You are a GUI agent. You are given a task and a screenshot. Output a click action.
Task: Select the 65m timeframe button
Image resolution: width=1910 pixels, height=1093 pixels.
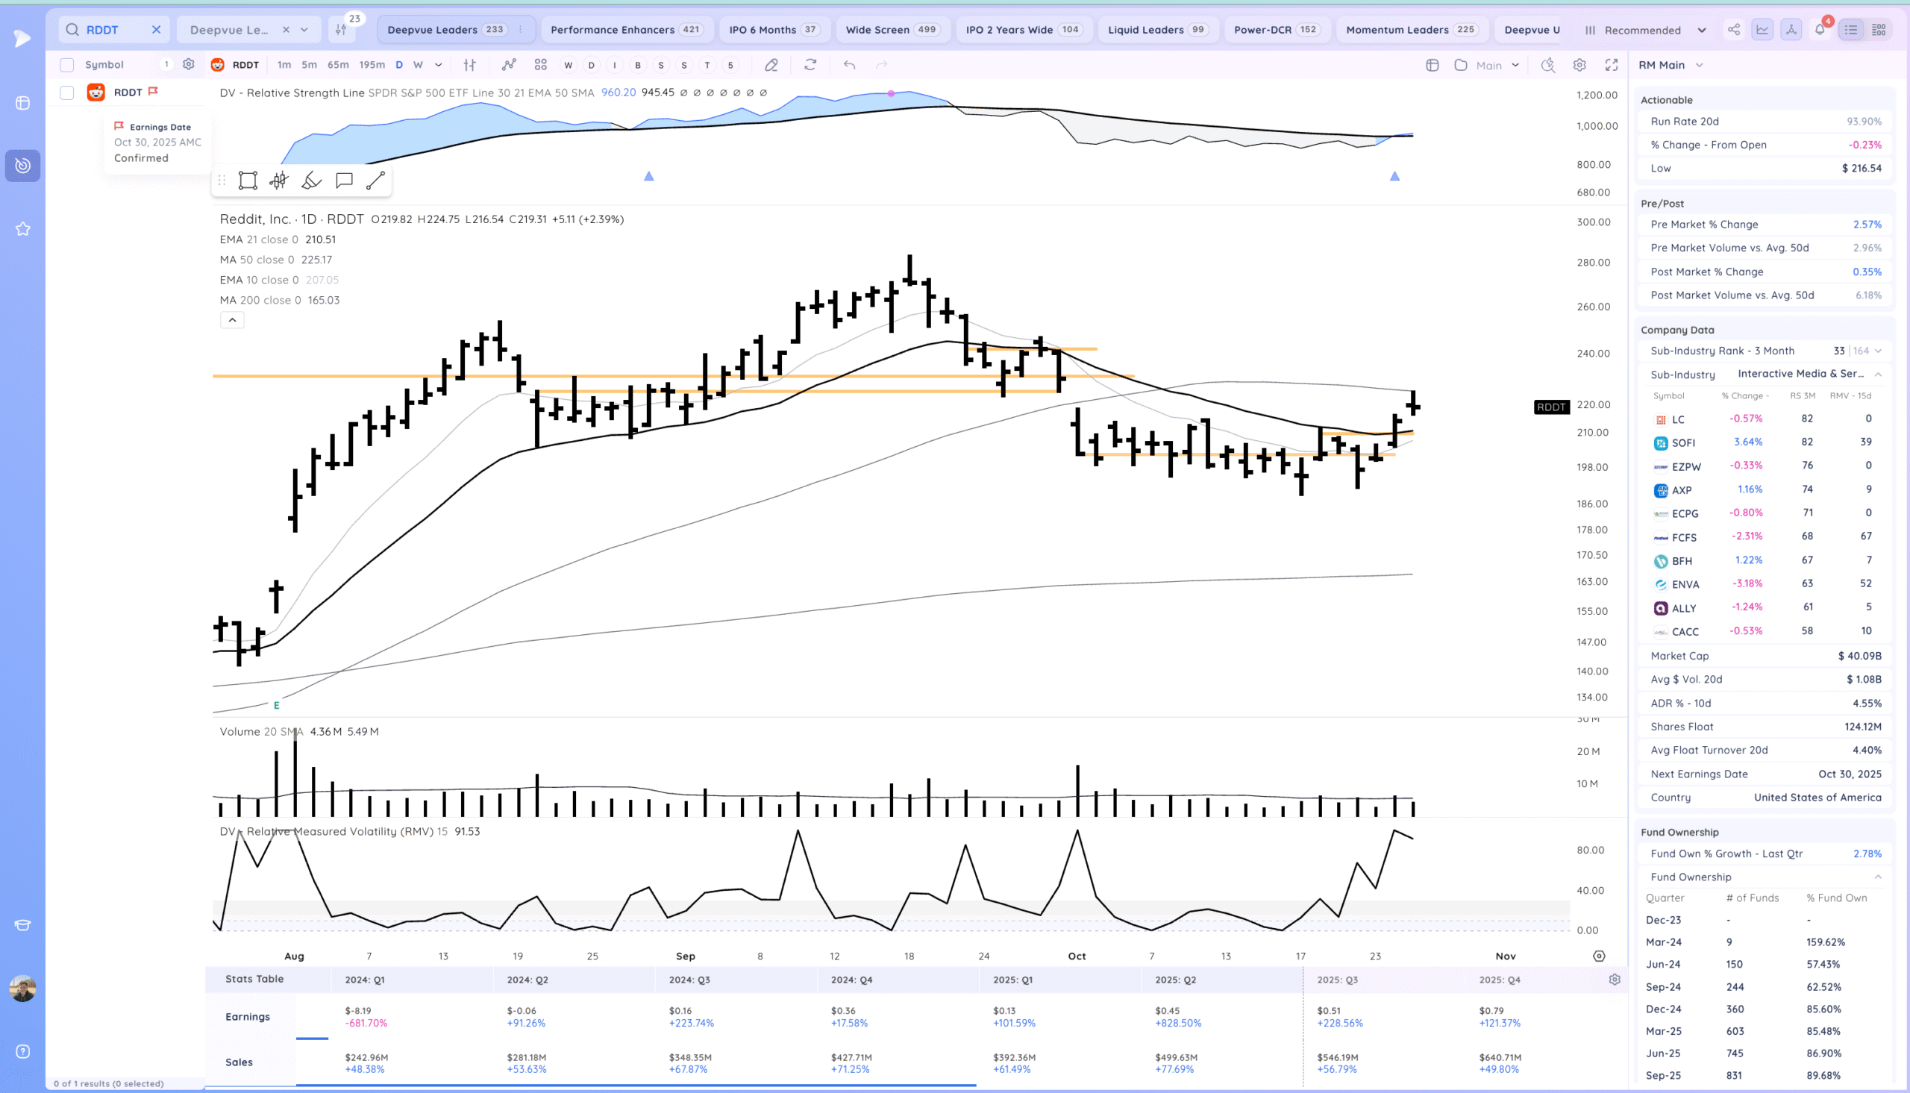pyautogui.click(x=338, y=66)
